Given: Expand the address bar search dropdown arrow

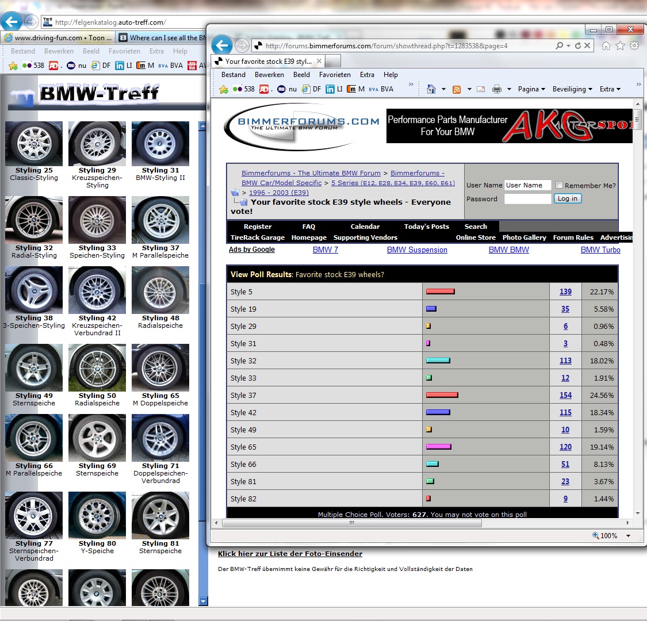Looking at the screenshot, I should point(568,45).
